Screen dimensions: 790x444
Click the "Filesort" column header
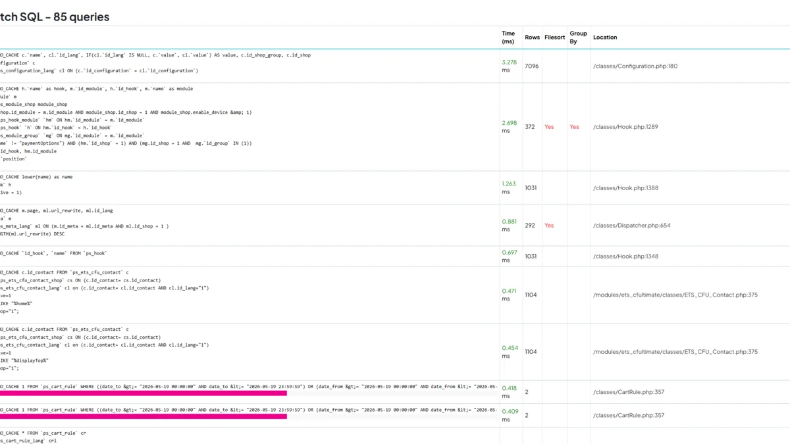(x=554, y=37)
